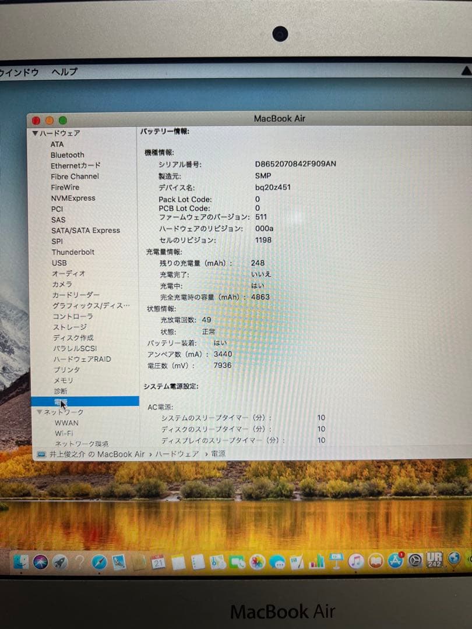Image resolution: width=472 pixels, height=629 pixels.
Task: Open Notes in the Dock
Action: [179, 563]
